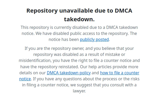Click the phrase 'questions about the process or the risks'

(101, 79)
